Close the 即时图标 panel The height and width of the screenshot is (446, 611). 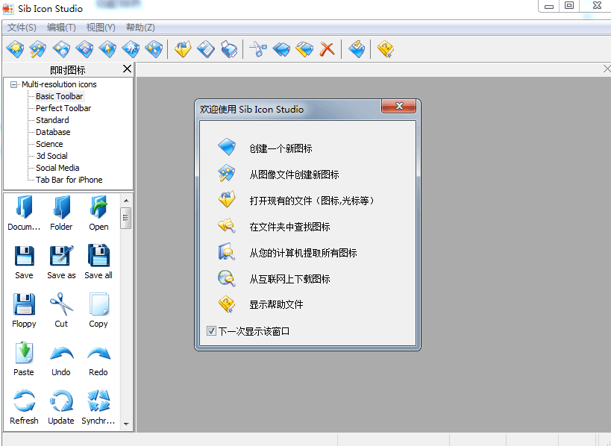(127, 69)
